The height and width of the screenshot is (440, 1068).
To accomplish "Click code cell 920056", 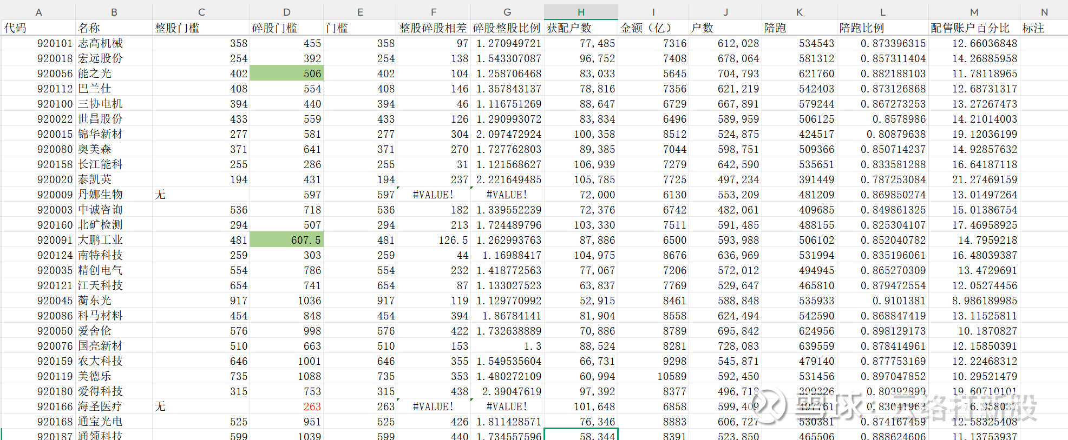I will point(38,74).
